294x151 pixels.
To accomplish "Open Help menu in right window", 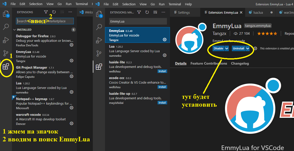I will [188, 4].
